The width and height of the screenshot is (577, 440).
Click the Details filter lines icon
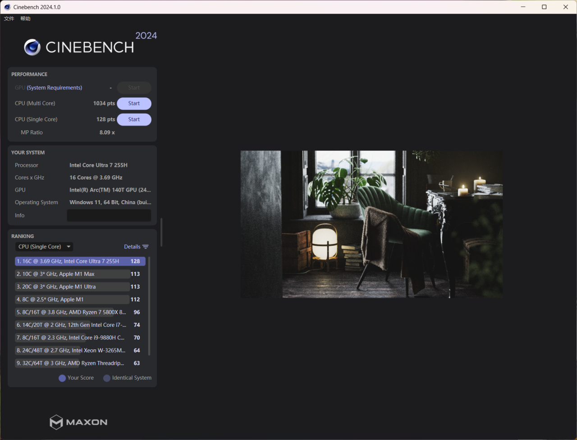(x=145, y=247)
